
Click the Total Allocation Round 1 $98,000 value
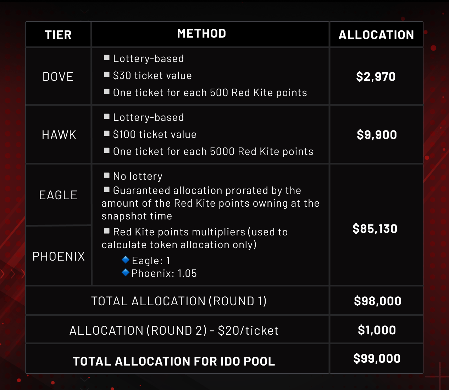377,301
